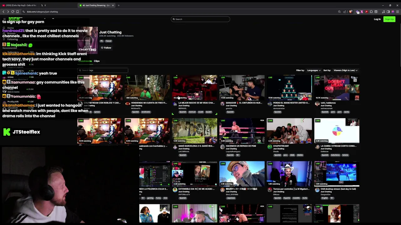Click the Dasgasd3m channel avatar

point(317,190)
